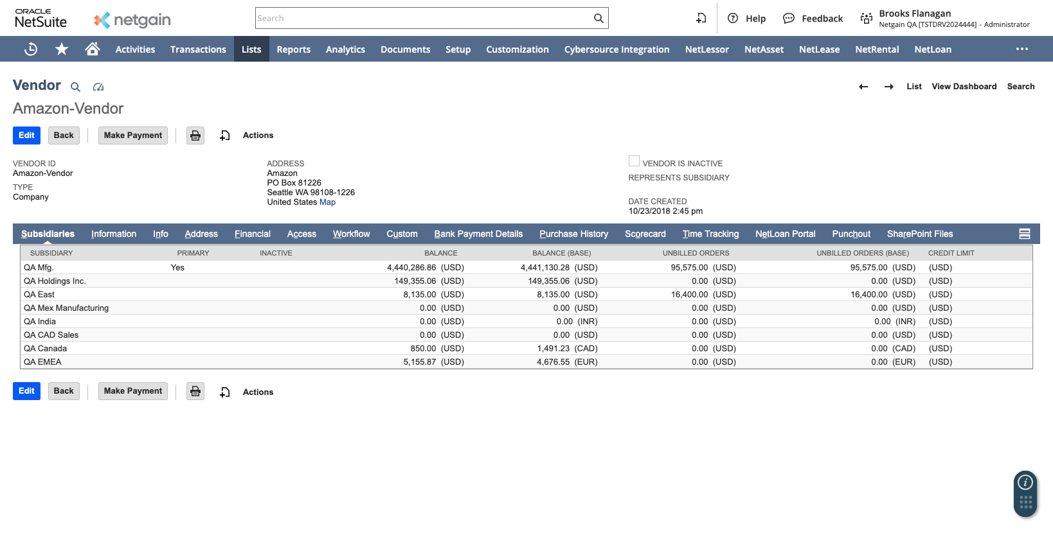The height and width of the screenshot is (533, 1053).
Task: Go to the Home dashboard icon
Action: point(93,49)
